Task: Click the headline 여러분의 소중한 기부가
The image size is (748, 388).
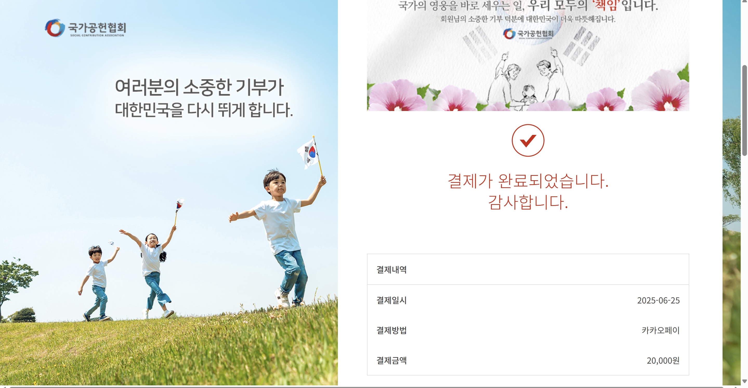Action: click(x=199, y=87)
